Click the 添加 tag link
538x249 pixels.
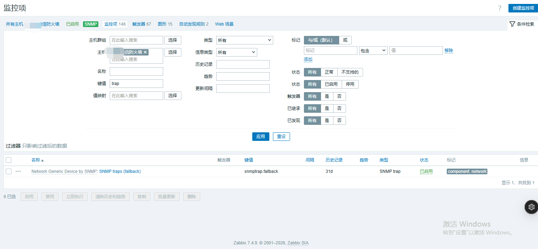coord(308,59)
